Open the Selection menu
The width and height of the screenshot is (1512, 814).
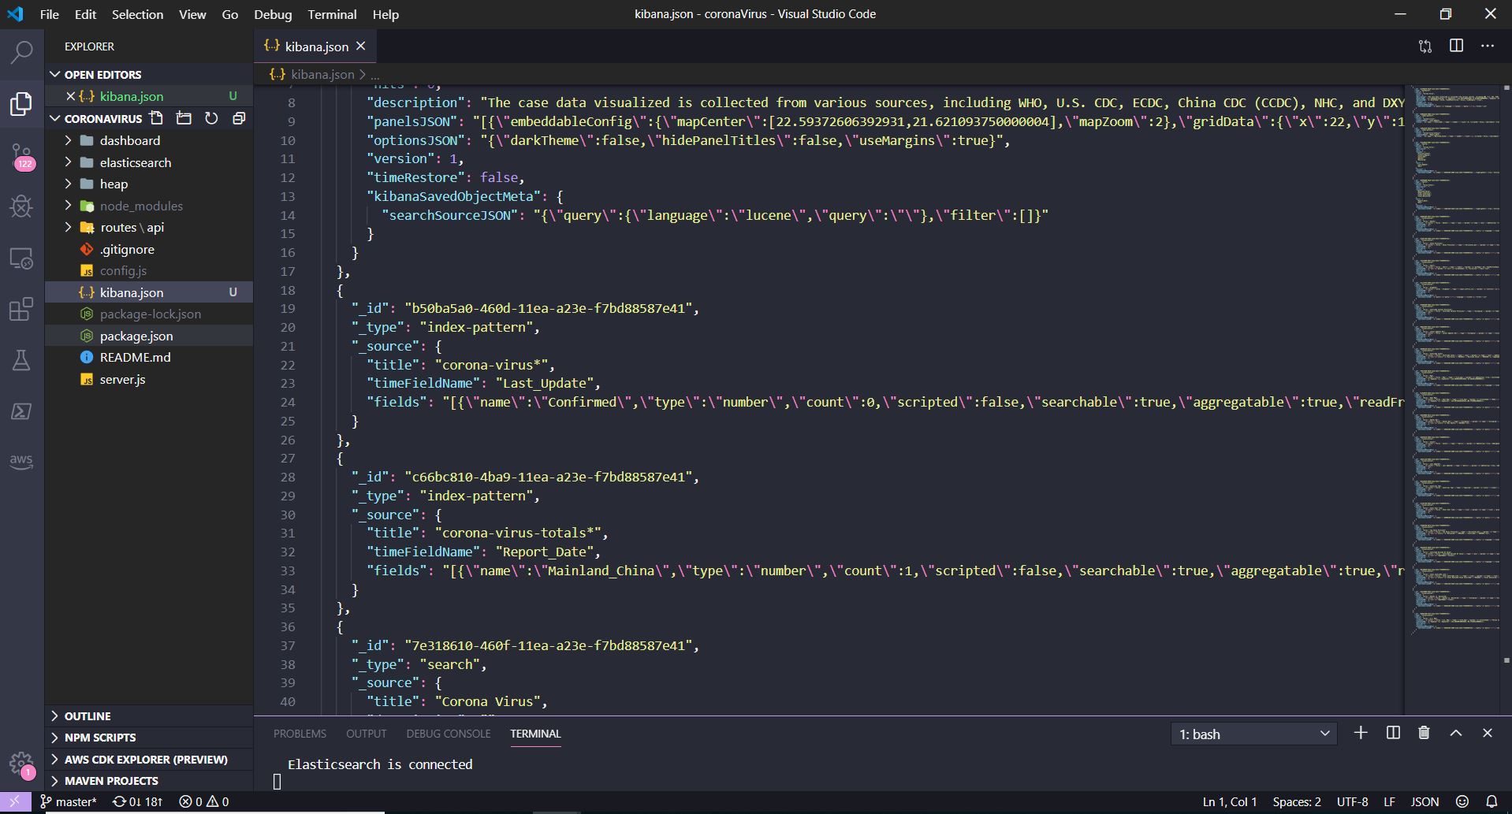pos(137,14)
